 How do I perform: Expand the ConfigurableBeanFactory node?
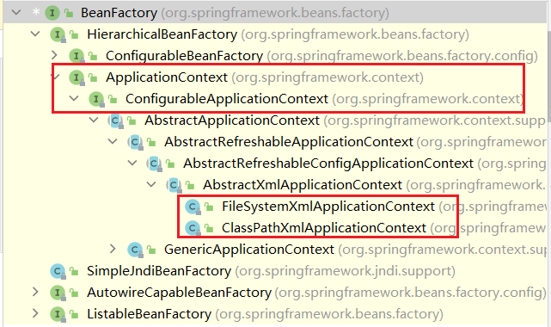(54, 56)
